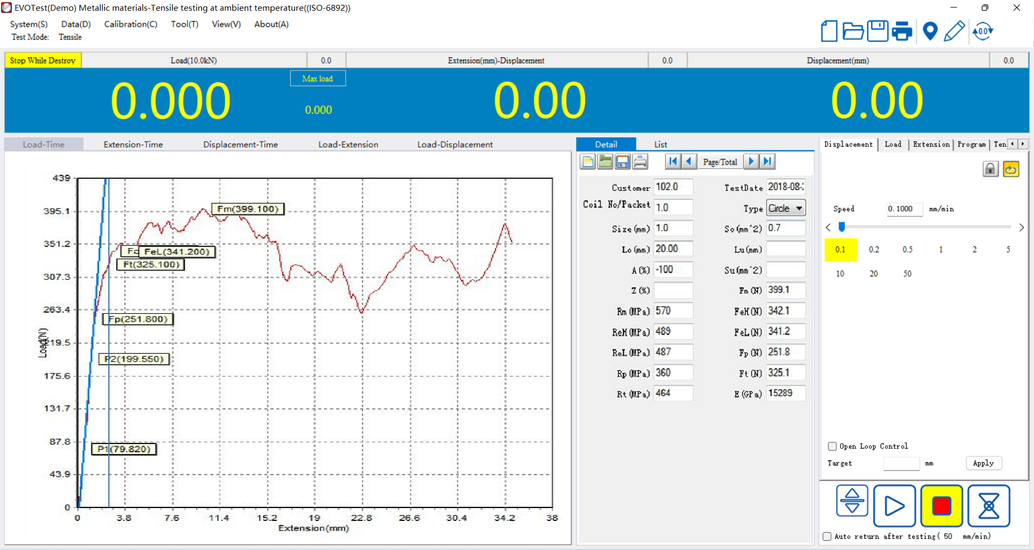The width and height of the screenshot is (1034, 550).
Task: Open the Type dropdown showing Circle
Action: coord(799,208)
